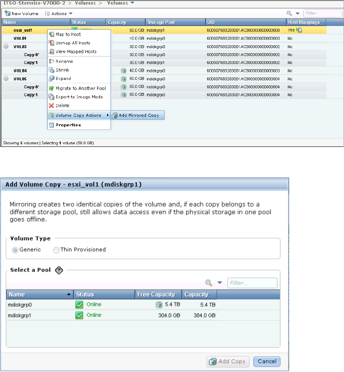Click the Filter field in the pool dialog
344x372 pixels.
tap(252, 283)
